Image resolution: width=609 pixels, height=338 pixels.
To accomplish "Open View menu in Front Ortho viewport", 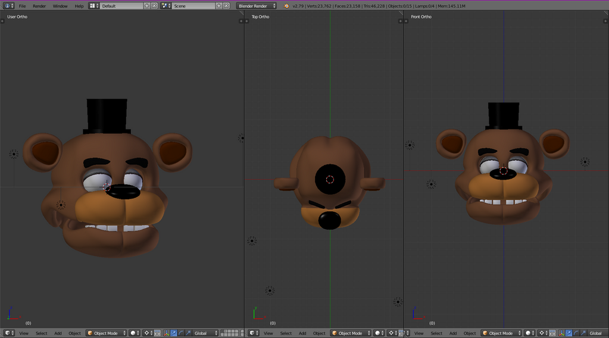I will coord(419,333).
